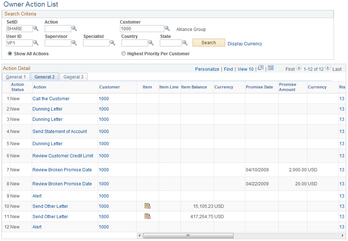Image resolution: width=348 pixels, height=241 pixels.
Task: Open the SetID lookup magnifier
Action: [35, 28]
